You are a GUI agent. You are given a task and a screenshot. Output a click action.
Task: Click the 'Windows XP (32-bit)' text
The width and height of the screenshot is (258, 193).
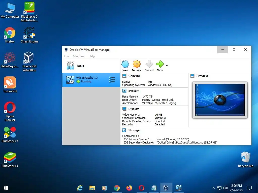160,85
